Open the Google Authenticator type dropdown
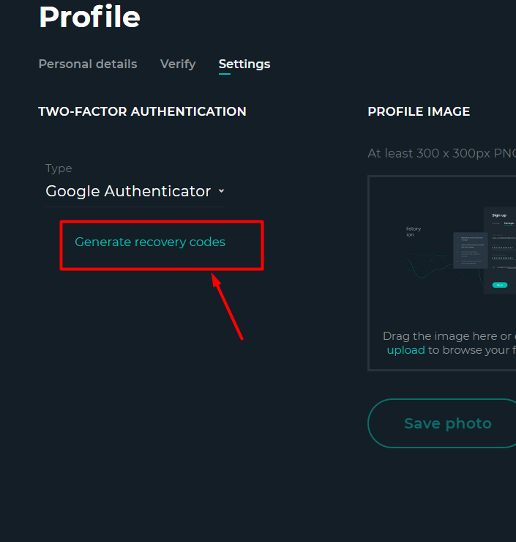The width and height of the screenshot is (516, 542). coord(135,191)
